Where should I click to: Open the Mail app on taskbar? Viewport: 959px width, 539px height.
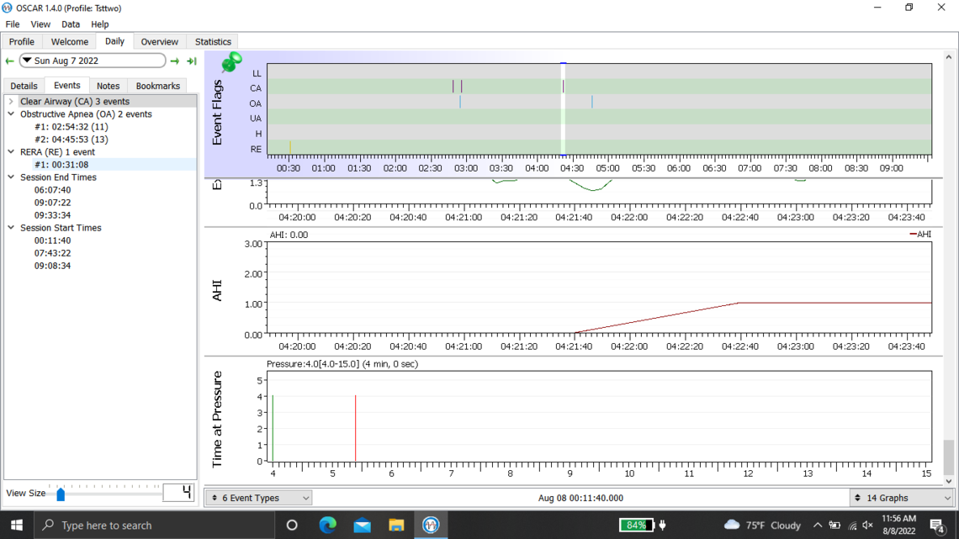click(x=362, y=525)
